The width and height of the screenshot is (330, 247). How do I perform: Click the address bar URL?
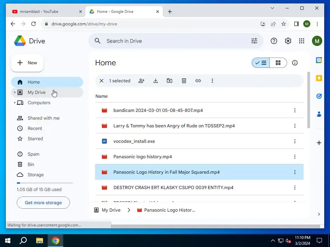click(x=84, y=24)
